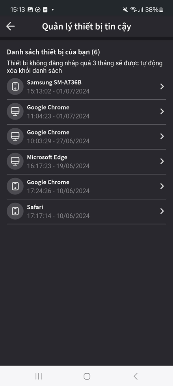Expand the 11:04:23 Google Chrome chevron
The height and width of the screenshot is (386, 173).
pos(162,112)
